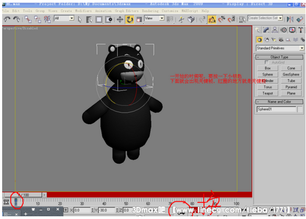This screenshot has width=306, height=219.
Task: Click the Select and Manipulate icon
Action: click(x=181, y=19)
